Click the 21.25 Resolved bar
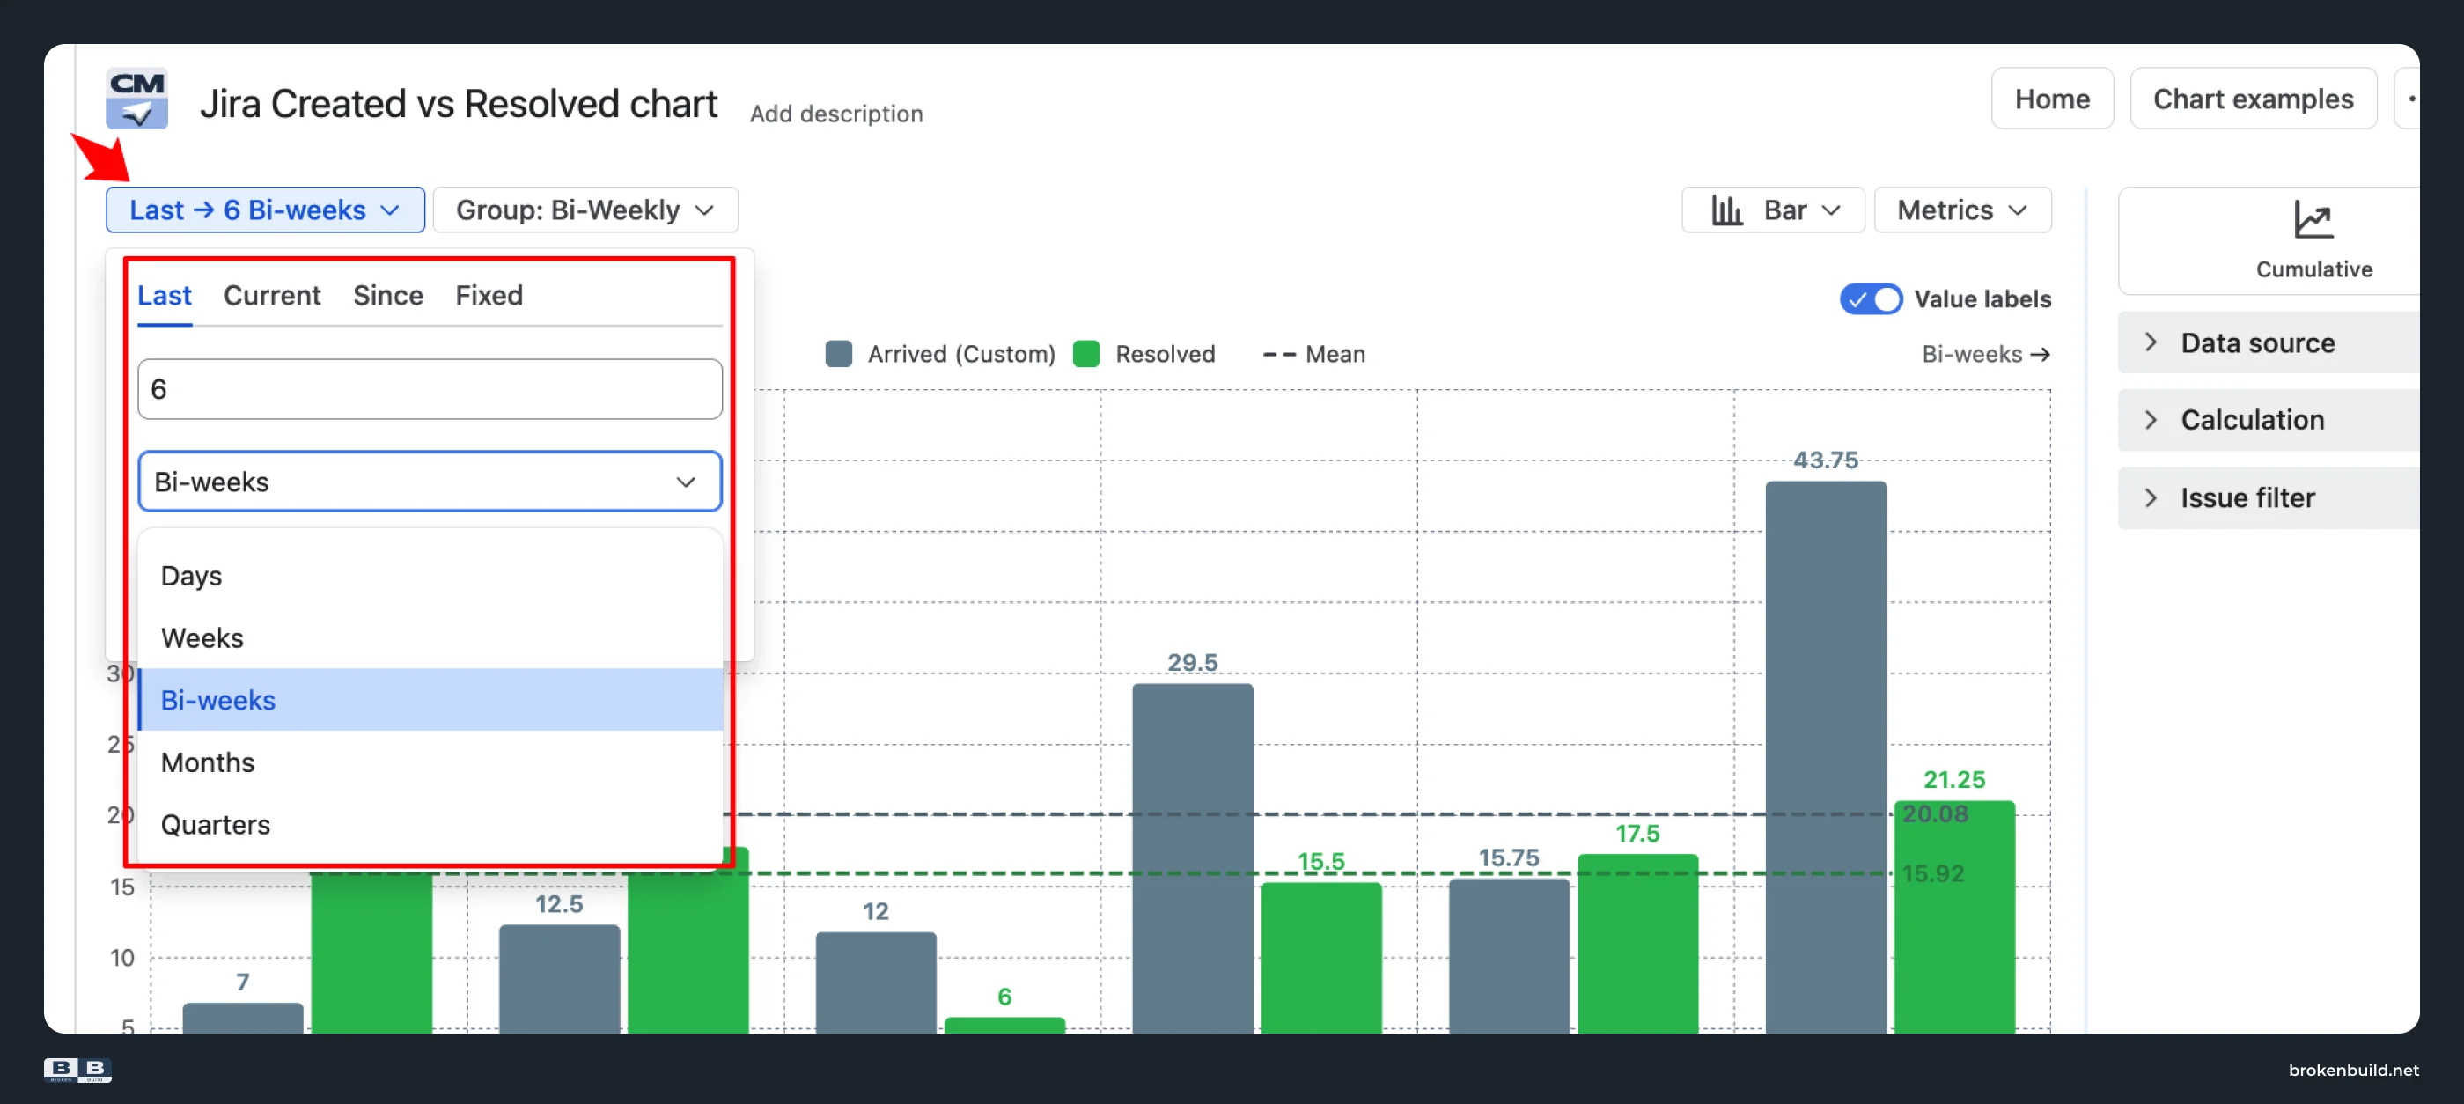This screenshot has height=1104, width=2464. click(x=1954, y=916)
